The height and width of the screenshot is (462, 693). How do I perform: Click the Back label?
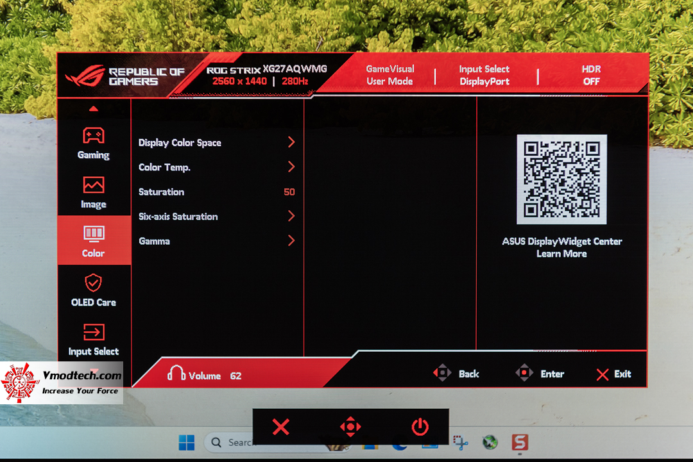tap(469, 374)
